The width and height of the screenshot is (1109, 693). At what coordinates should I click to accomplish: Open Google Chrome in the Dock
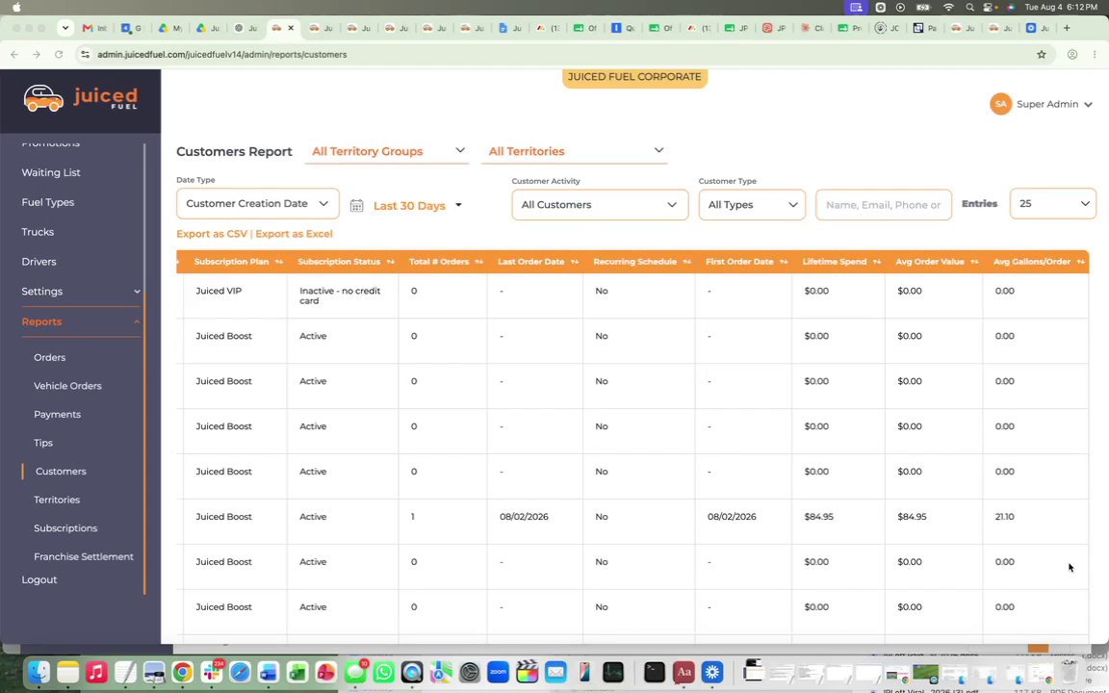[183, 671]
